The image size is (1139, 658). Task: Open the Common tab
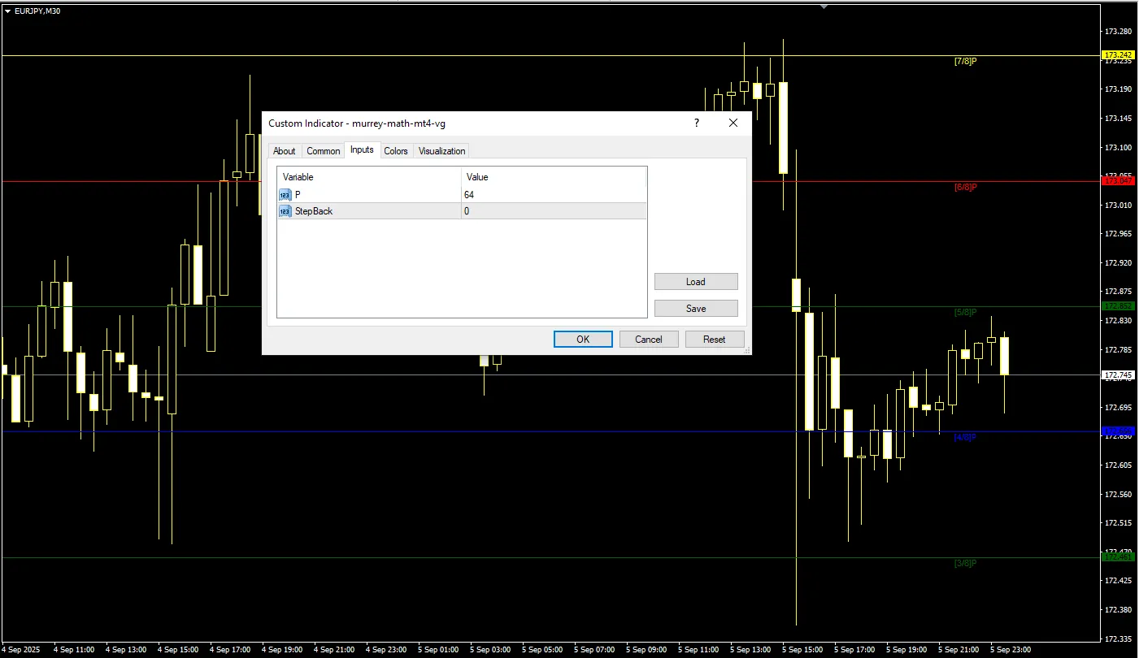pos(323,151)
